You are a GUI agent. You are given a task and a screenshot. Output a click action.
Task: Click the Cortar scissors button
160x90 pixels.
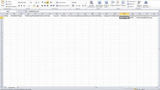tap(8, 1)
